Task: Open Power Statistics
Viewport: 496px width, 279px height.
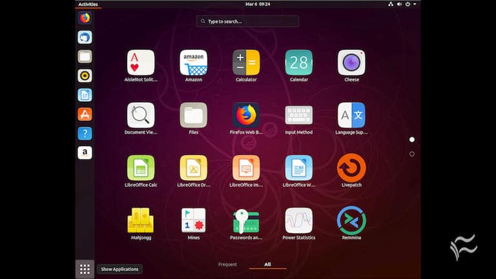Action: (298, 220)
